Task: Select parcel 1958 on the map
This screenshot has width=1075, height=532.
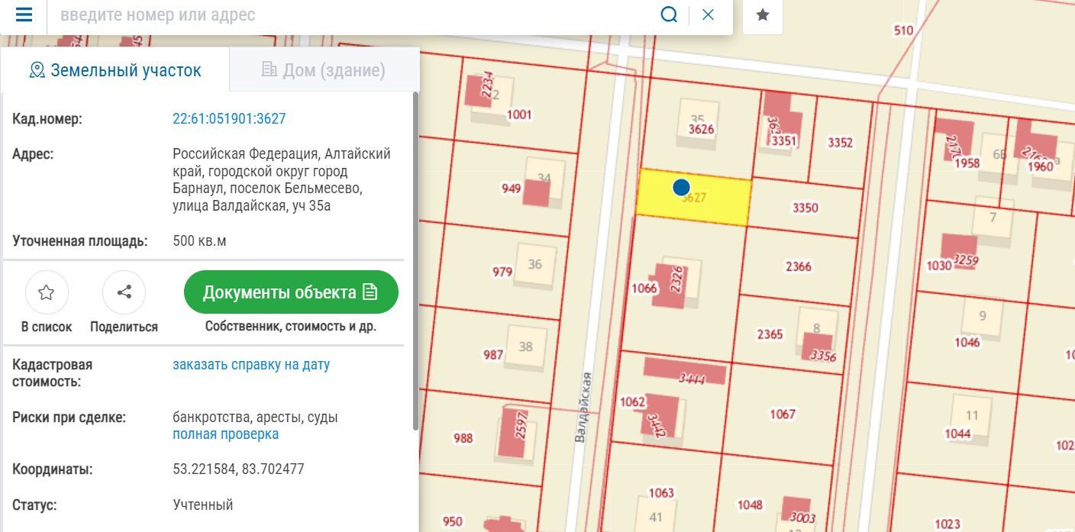Action: pyautogui.click(x=967, y=163)
